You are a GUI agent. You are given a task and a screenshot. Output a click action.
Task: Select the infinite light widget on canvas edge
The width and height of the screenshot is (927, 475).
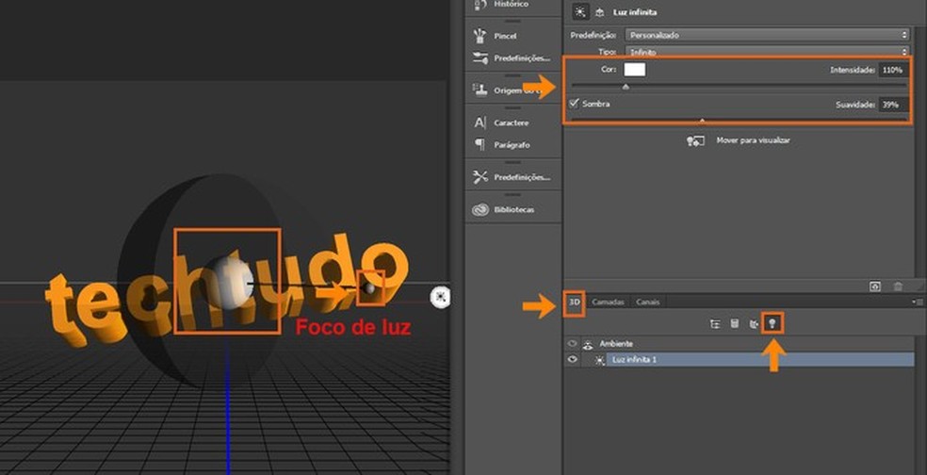pyautogui.click(x=441, y=297)
